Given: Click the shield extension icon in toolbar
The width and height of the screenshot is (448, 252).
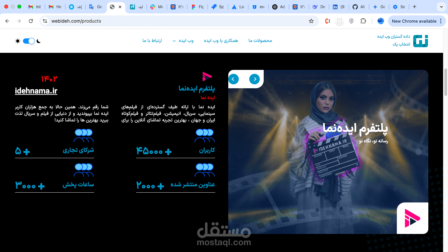Looking at the screenshot, I should pyautogui.click(x=351, y=21).
